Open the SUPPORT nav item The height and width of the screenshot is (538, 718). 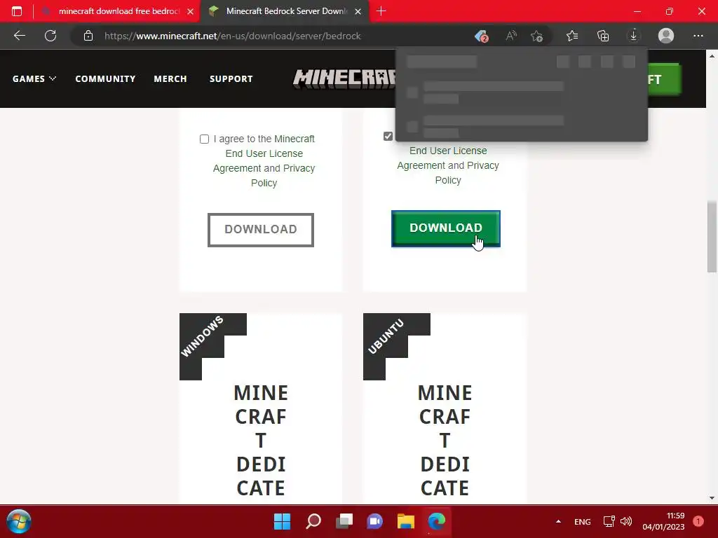pyautogui.click(x=231, y=78)
